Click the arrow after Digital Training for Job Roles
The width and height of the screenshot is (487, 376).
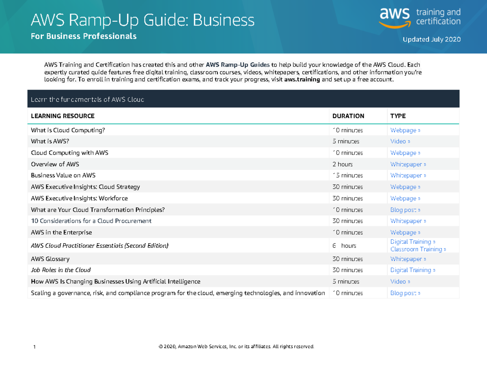coord(433,270)
